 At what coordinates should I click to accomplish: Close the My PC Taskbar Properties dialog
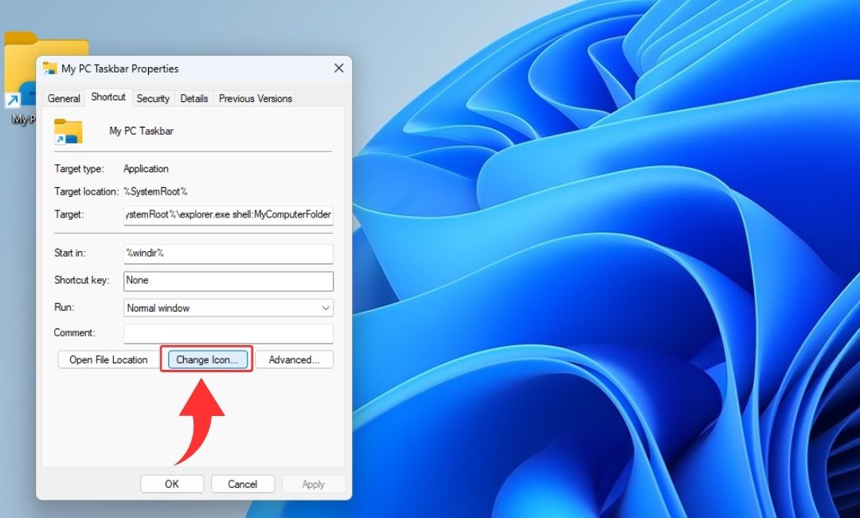click(x=338, y=69)
